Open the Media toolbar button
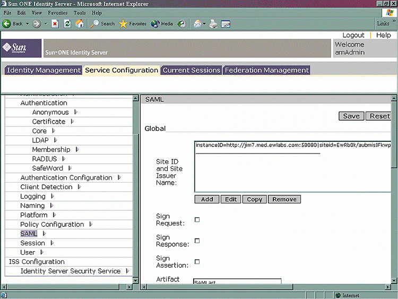The image size is (398, 299). (162, 24)
